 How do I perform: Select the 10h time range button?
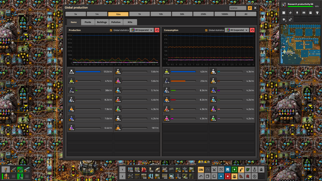coord(161,14)
